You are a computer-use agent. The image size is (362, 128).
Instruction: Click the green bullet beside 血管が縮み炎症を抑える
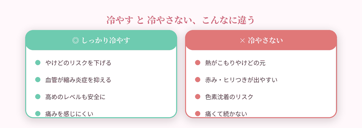38,79
